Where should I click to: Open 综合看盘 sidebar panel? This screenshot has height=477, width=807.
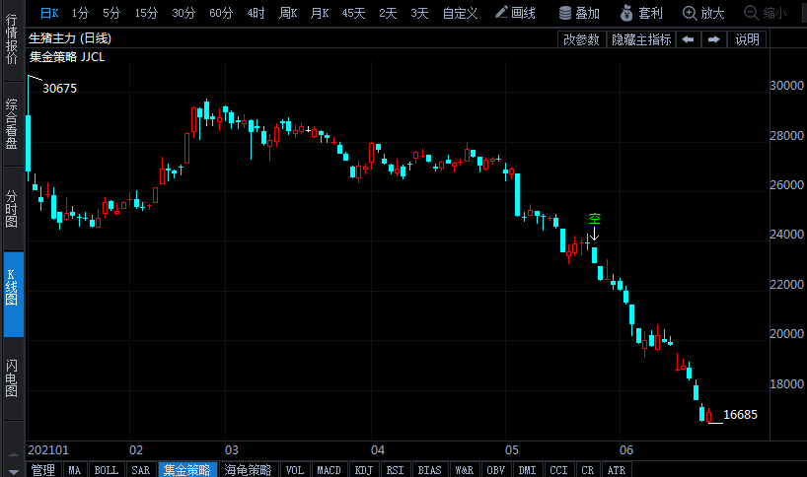[11, 124]
